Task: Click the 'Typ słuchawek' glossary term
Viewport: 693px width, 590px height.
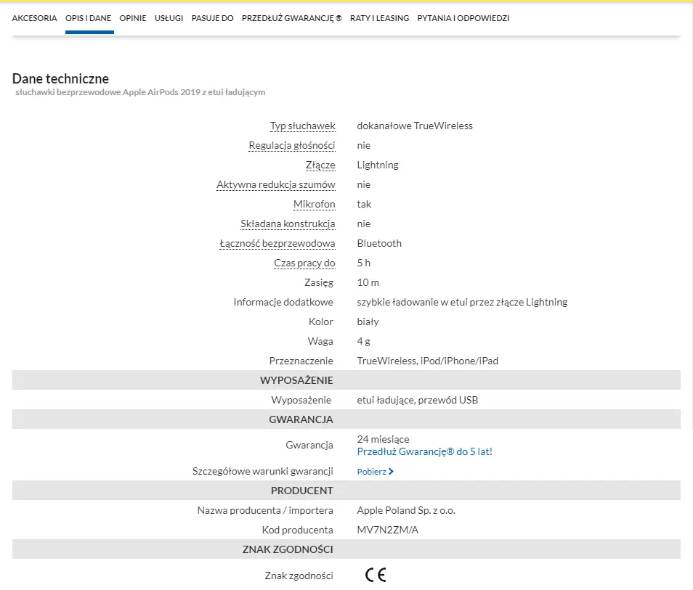Action: coord(303,126)
